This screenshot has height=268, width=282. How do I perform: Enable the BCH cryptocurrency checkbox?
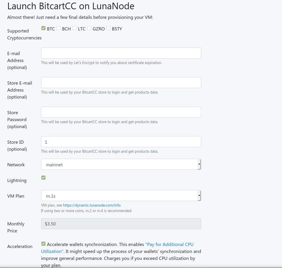click(x=58, y=28)
